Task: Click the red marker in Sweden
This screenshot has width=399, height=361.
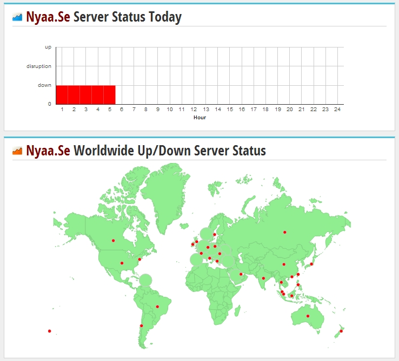Action: pyautogui.click(x=215, y=235)
